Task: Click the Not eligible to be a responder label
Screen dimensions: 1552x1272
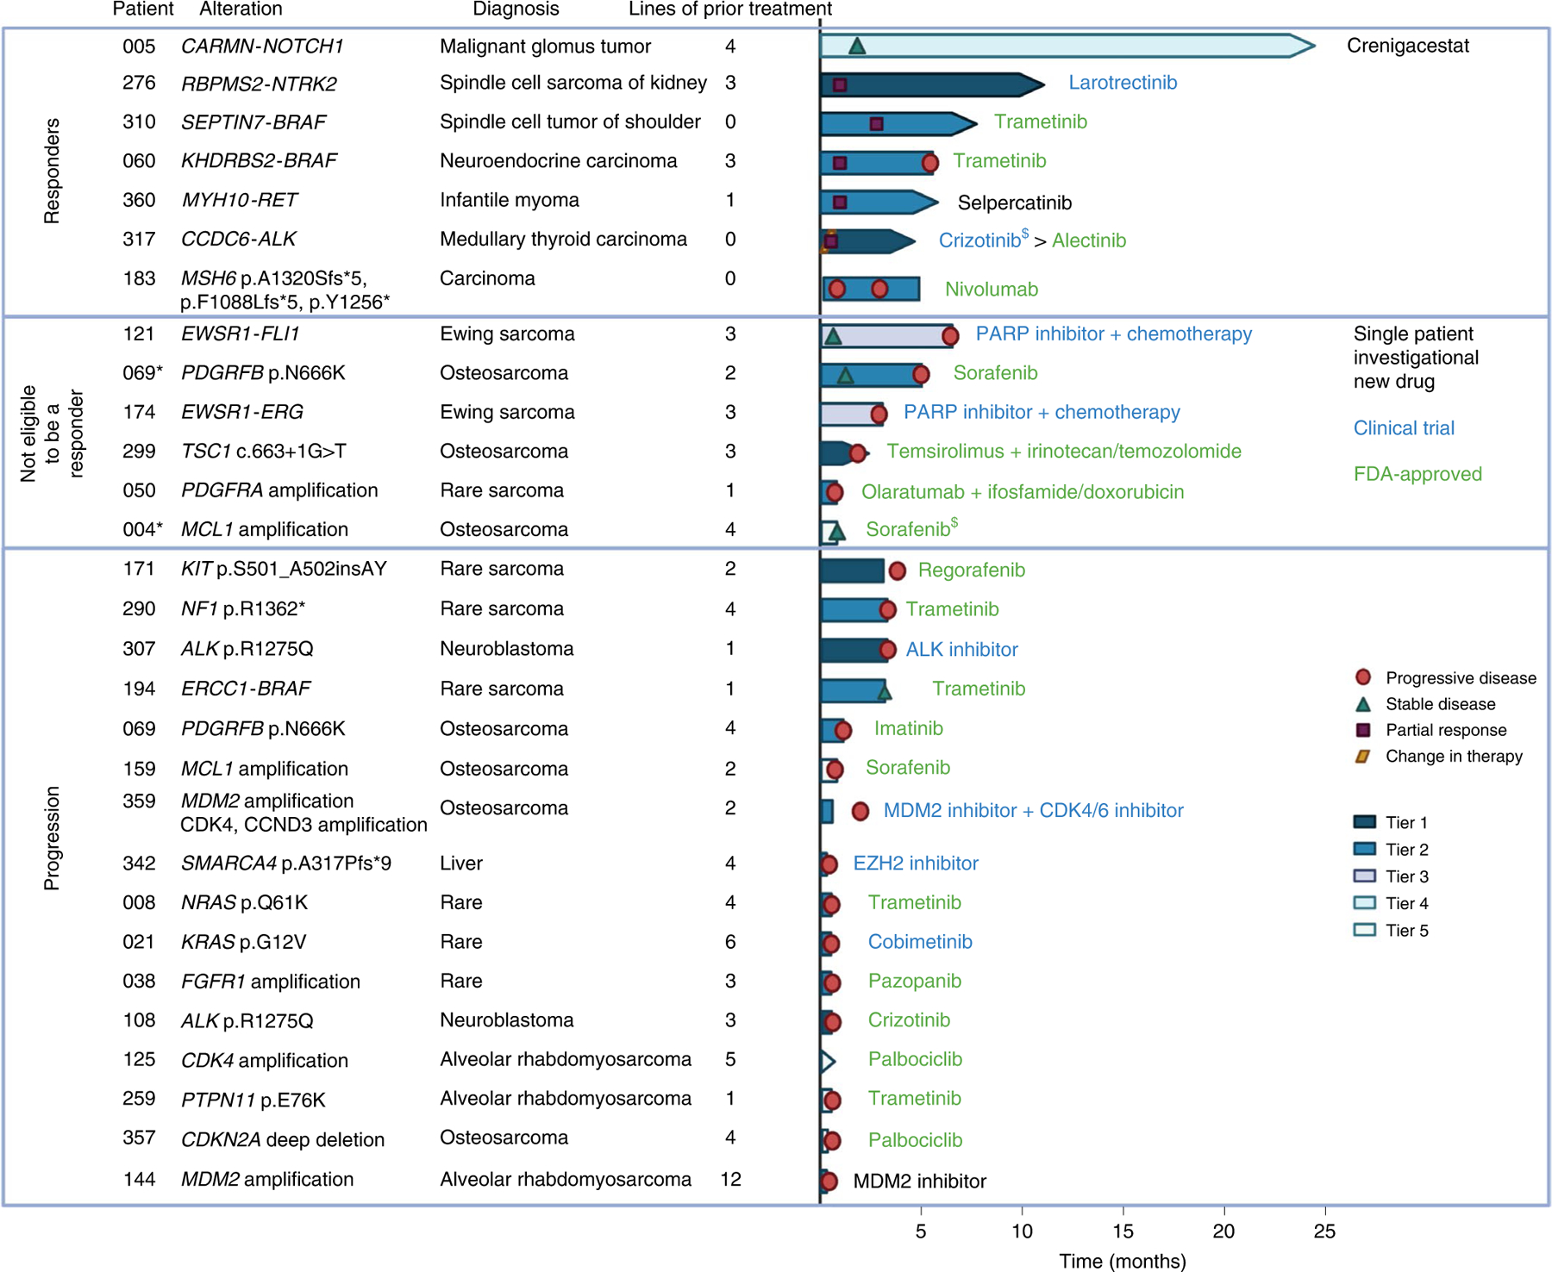Action: (x=53, y=433)
